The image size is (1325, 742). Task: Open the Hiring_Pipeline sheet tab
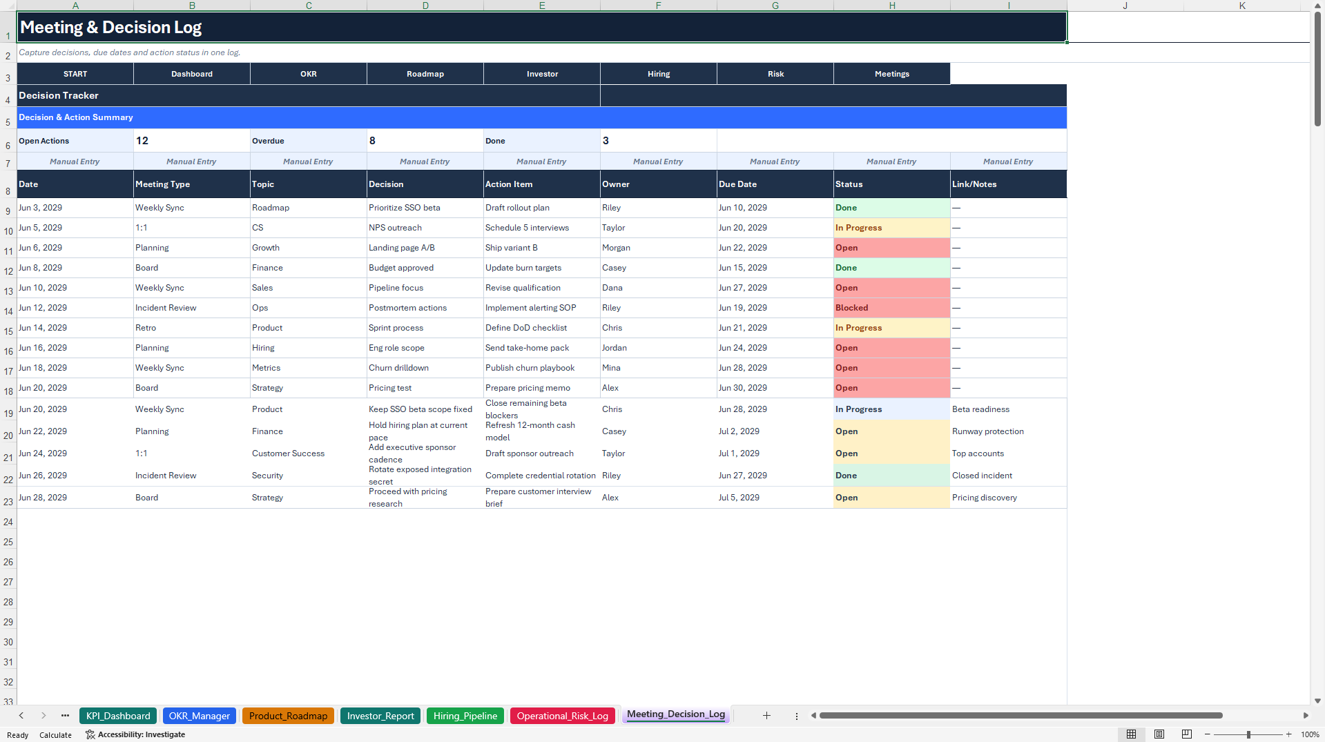[465, 716]
